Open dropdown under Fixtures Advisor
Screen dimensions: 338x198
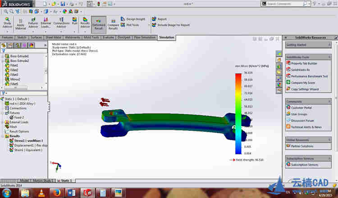coord(33,31)
